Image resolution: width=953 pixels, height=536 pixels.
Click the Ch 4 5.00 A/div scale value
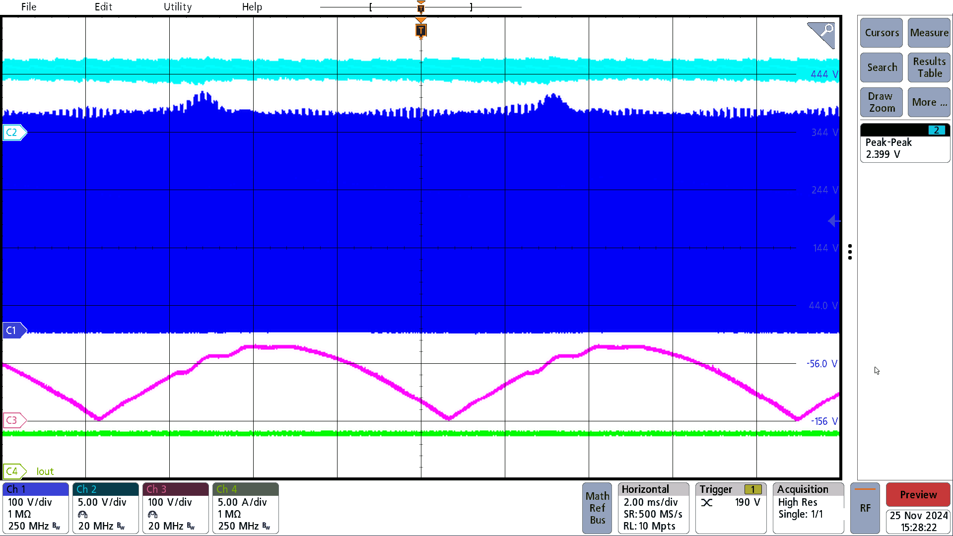(242, 502)
